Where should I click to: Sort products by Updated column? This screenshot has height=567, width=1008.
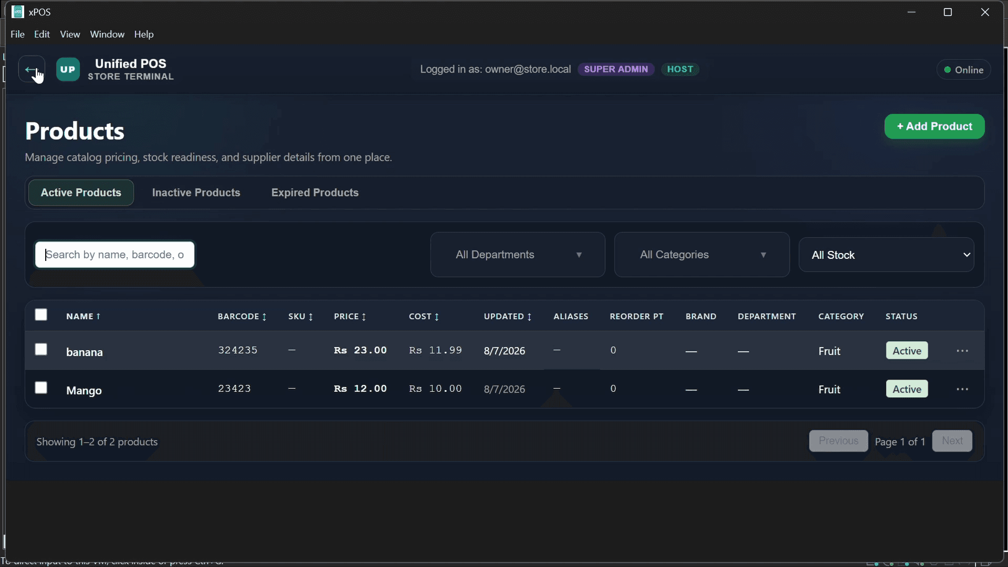coord(508,316)
